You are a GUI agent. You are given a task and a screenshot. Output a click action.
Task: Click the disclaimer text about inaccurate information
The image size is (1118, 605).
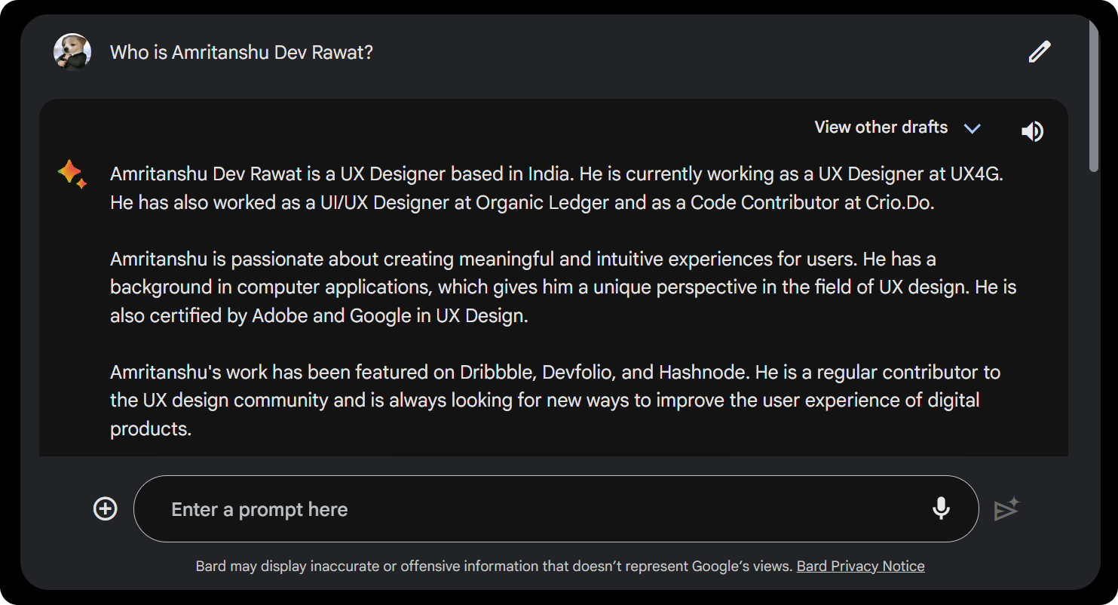[494, 566]
